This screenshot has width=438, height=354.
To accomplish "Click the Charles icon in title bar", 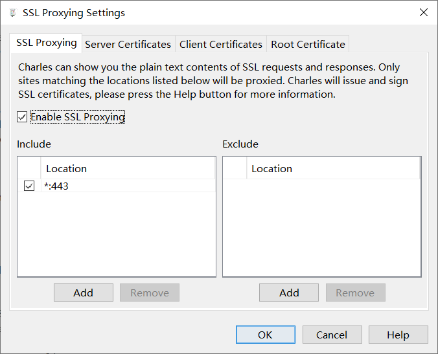I will pos(12,13).
